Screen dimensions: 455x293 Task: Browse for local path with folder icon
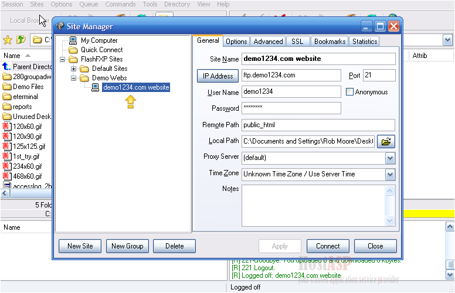pyautogui.click(x=386, y=142)
